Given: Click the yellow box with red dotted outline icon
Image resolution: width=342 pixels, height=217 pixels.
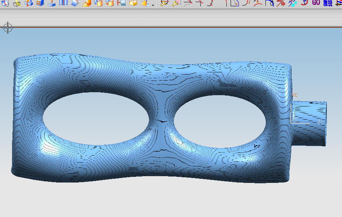Looking at the screenshot, I should click(x=133, y=3).
